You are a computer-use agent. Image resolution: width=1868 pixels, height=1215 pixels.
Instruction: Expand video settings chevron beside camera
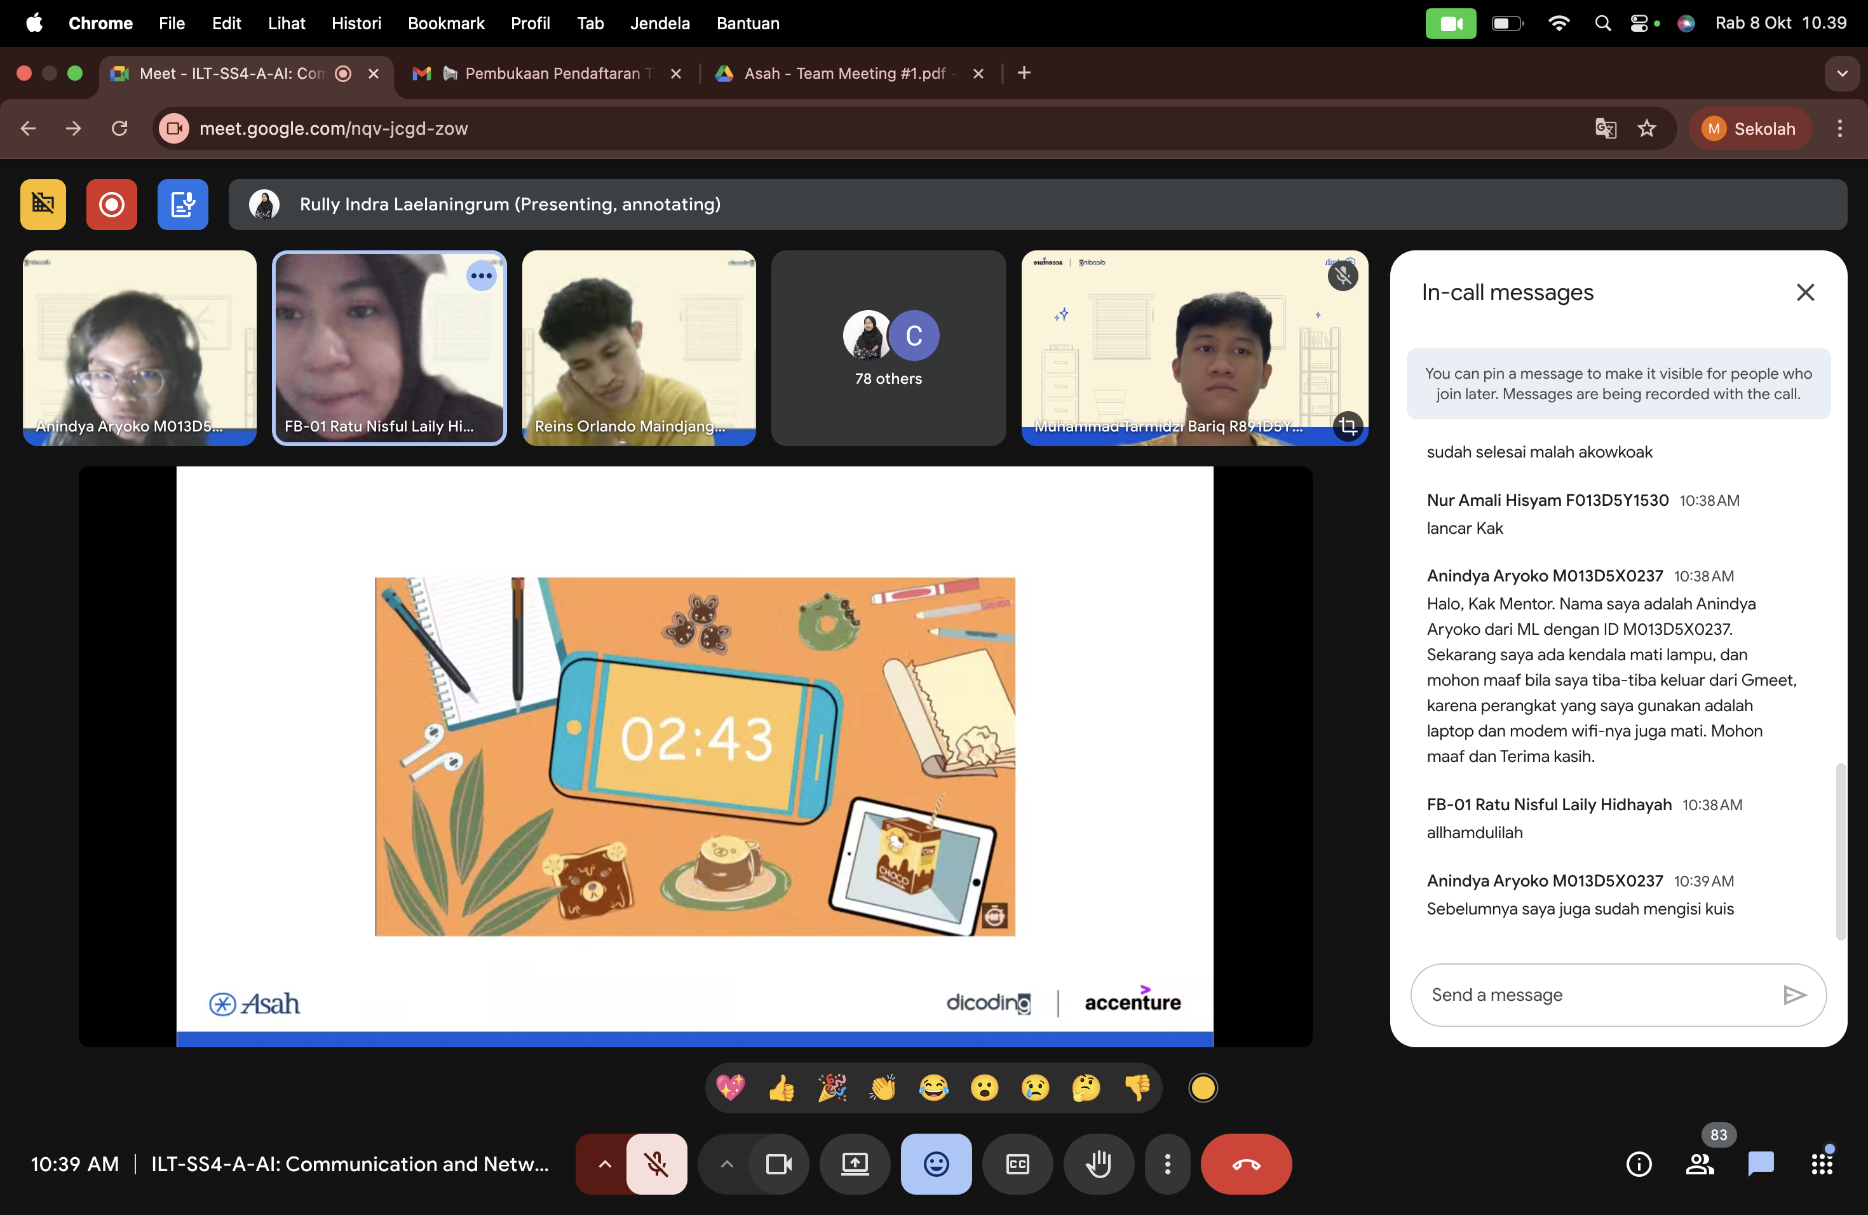[x=727, y=1164]
